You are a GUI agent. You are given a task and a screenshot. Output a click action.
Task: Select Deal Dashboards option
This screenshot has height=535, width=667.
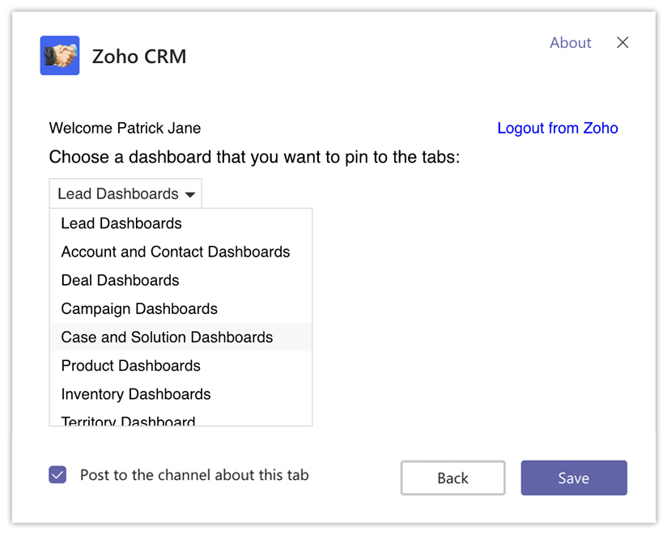click(181, 280)
